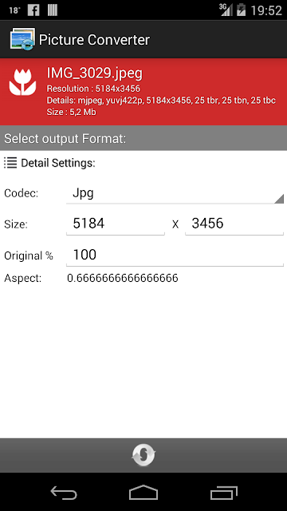Tap the IMG_3029.jpeg file name

pos(95,73)
